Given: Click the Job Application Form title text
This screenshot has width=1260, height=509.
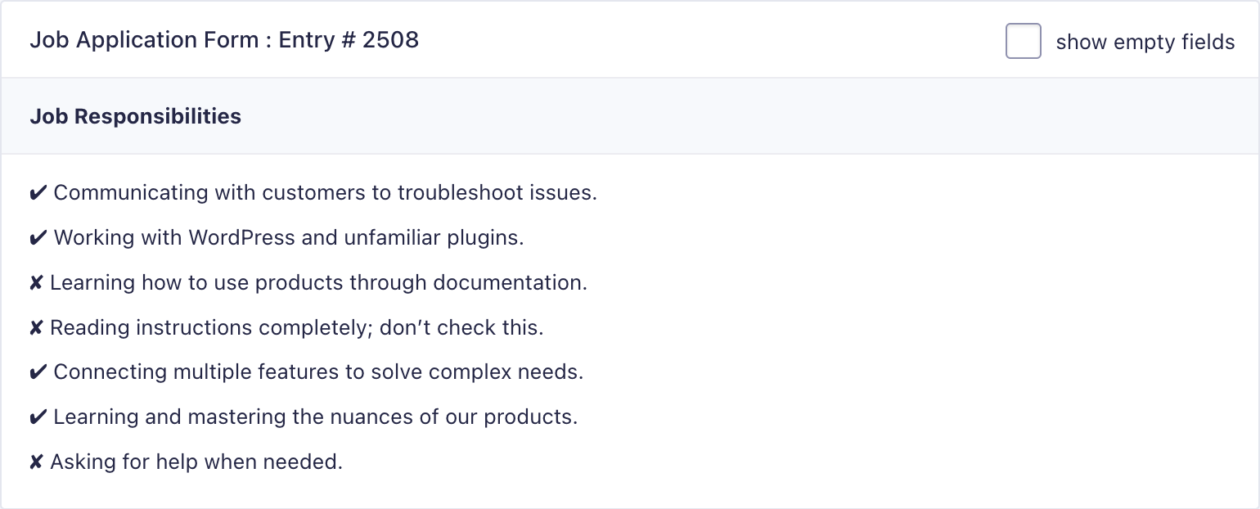Looking at the screenshot, I should 144,40.
